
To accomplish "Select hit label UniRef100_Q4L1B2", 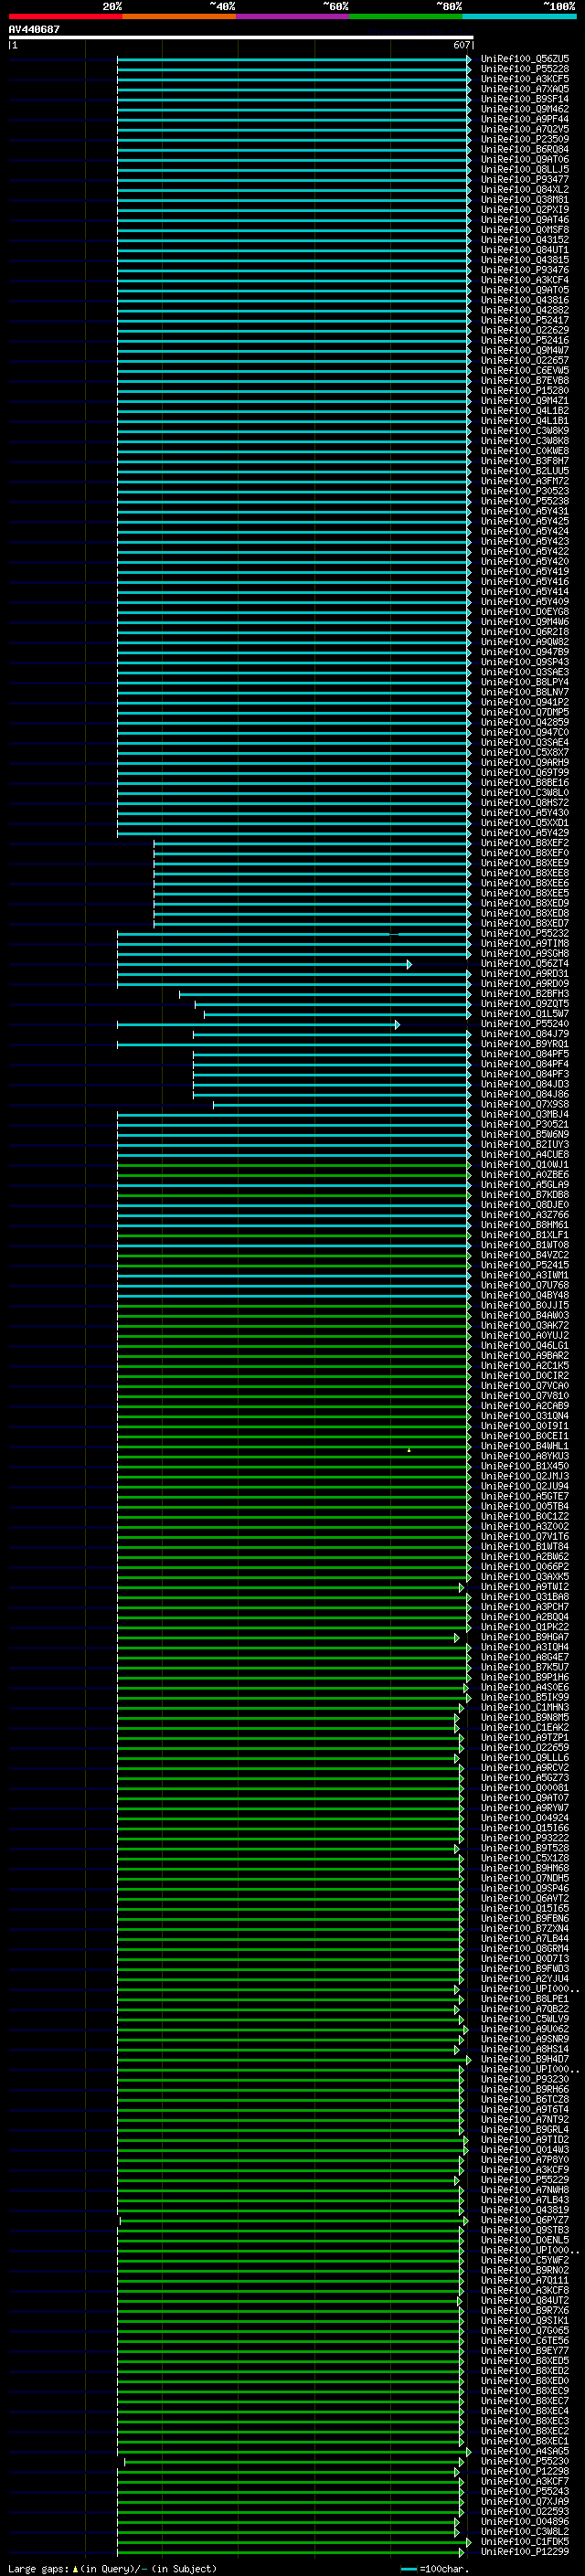I will 525,410.
